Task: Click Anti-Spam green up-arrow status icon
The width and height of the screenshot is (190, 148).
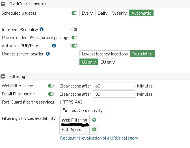Action: (x=94, y=129)
